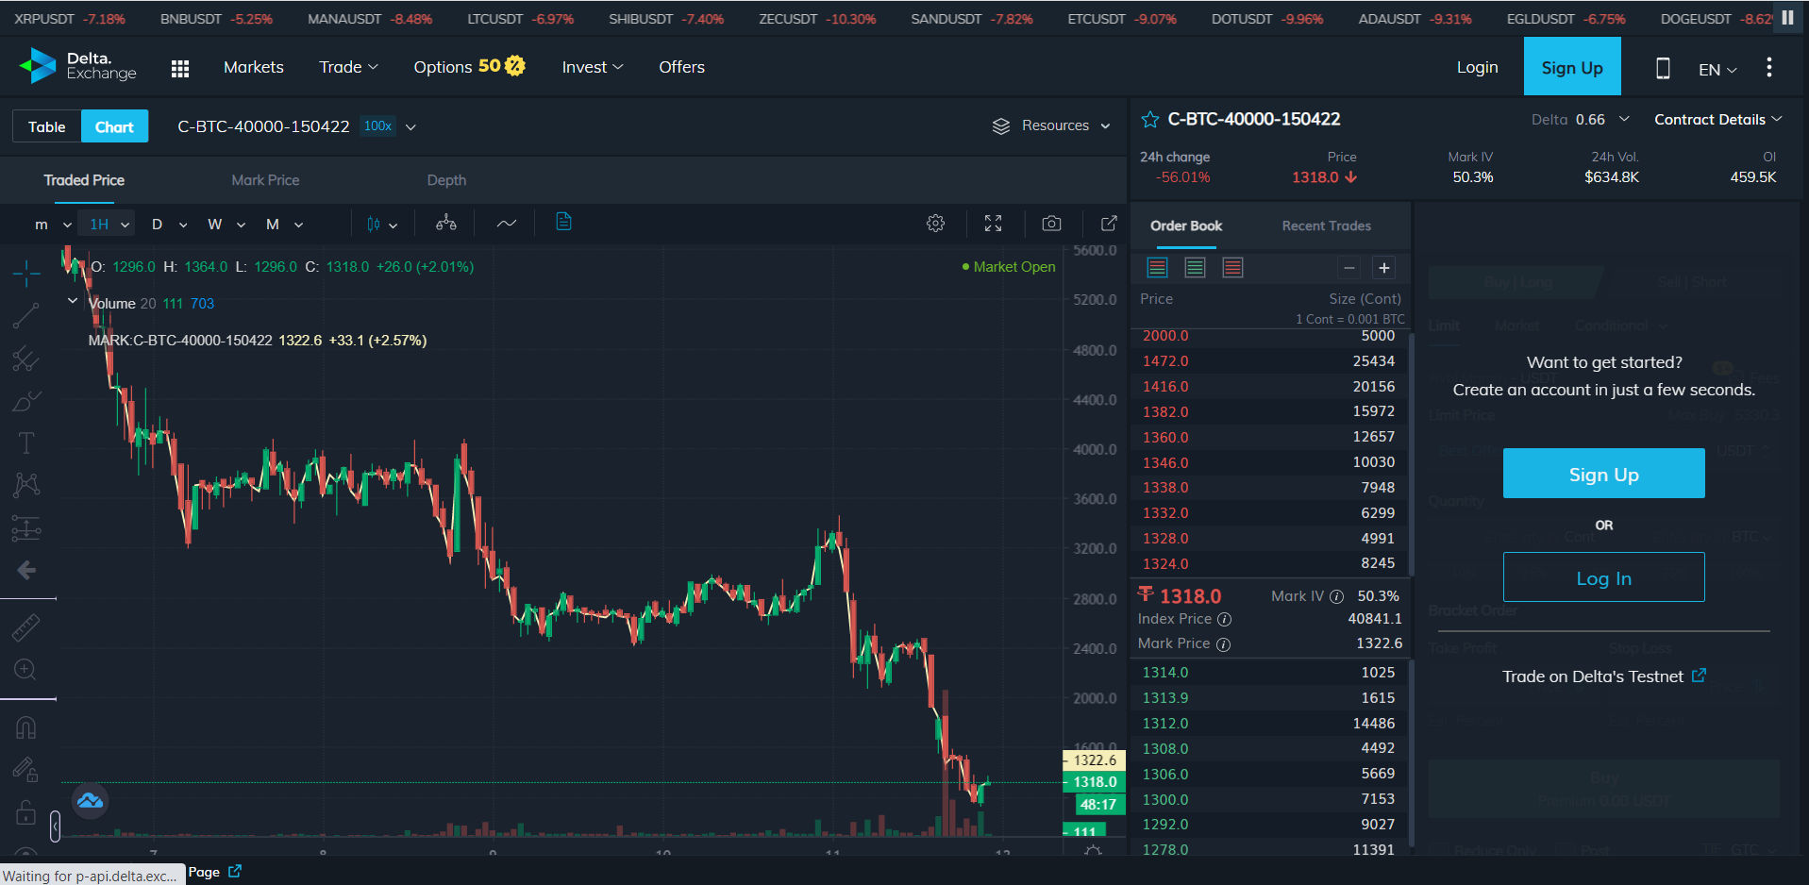Open chart settings via the gear icon
This screenshot has width=1809, height=885.
tap(935, 224)
